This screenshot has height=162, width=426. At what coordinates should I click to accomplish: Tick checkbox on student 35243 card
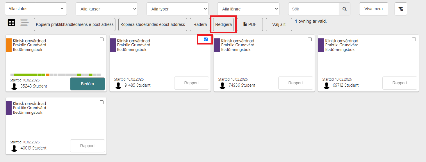101,40
